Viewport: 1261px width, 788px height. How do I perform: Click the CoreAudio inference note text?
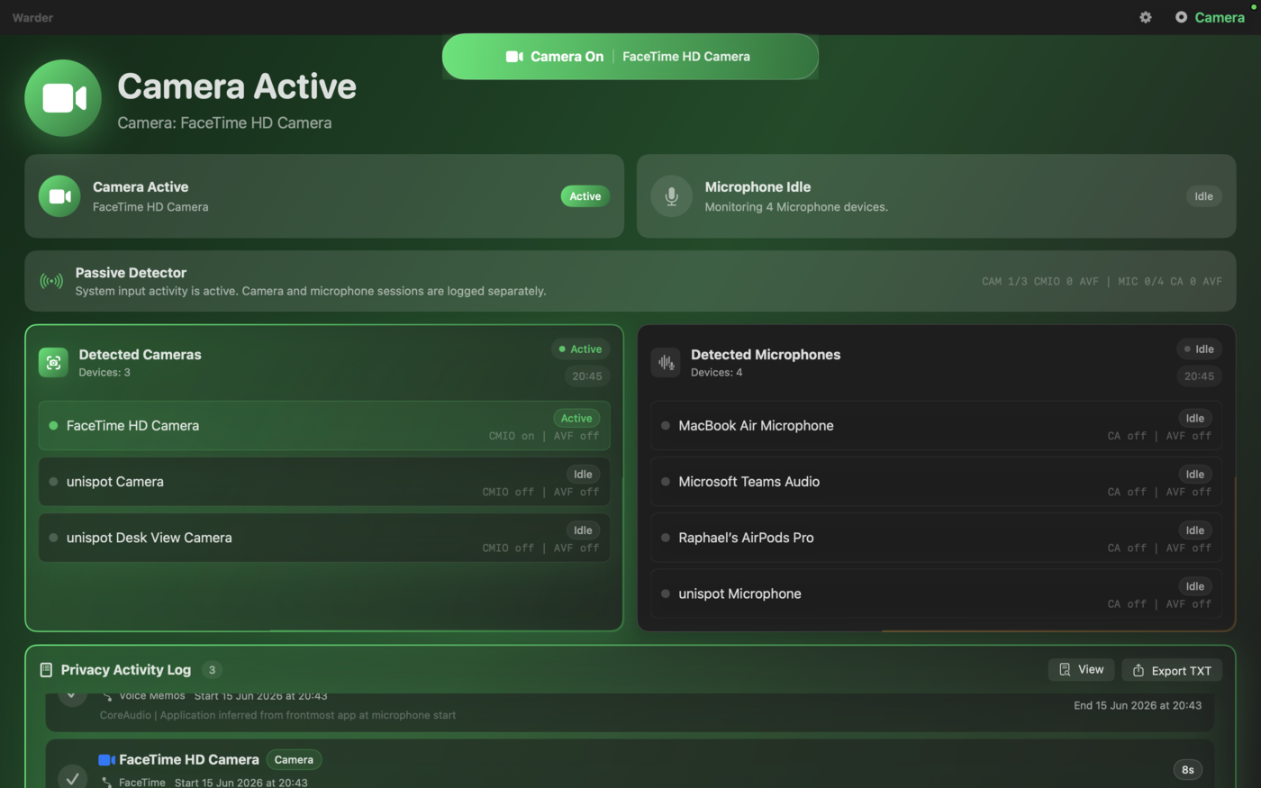277,715
